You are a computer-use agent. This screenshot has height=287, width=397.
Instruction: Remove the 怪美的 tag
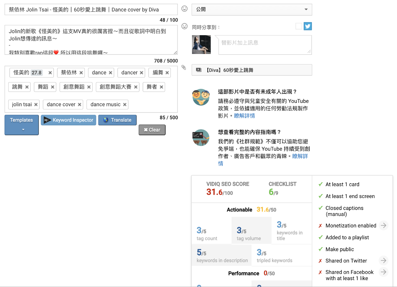click(50, 73)
